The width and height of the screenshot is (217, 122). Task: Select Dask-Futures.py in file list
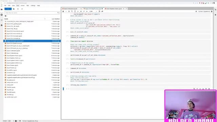(32, 68)
